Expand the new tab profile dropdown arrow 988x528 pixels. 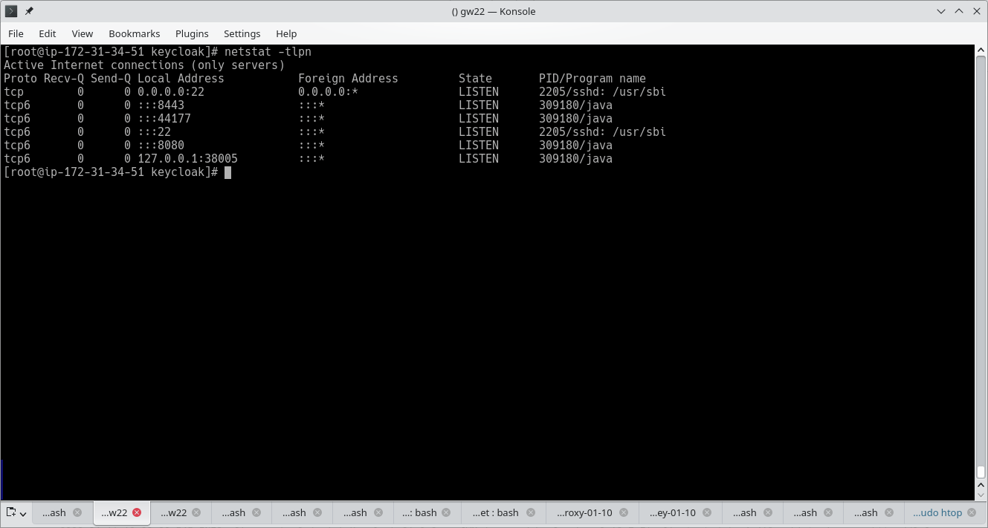(24, 513)
